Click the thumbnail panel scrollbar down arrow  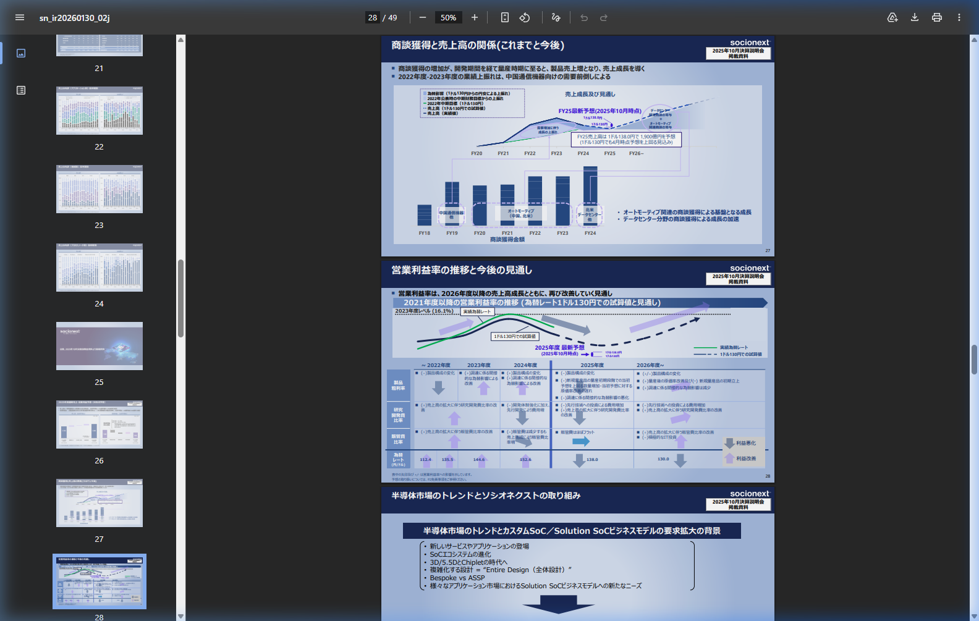point(181,616)
